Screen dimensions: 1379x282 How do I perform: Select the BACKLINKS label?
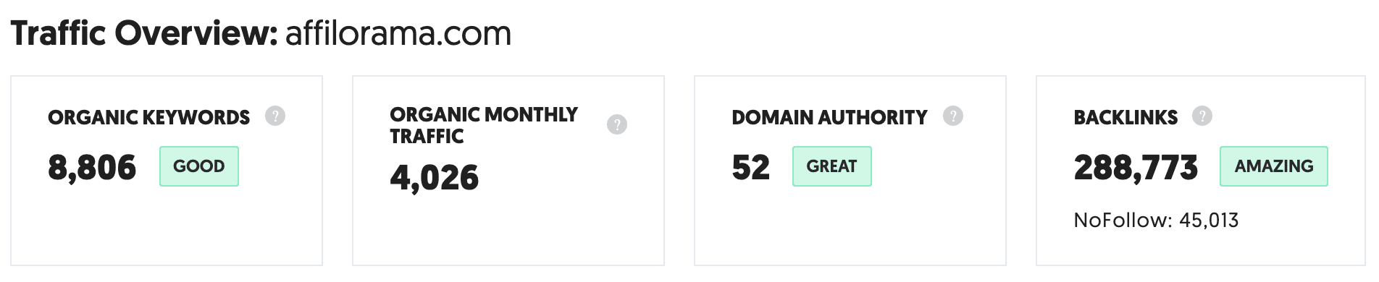pos(1126,117)
